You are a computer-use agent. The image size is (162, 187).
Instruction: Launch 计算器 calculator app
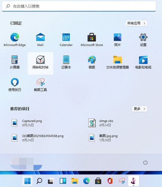[15, 62]
